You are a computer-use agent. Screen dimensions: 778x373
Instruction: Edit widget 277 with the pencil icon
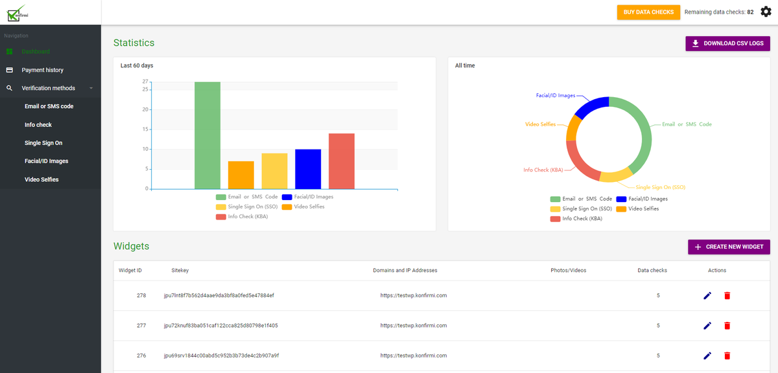tap(707, 326)
